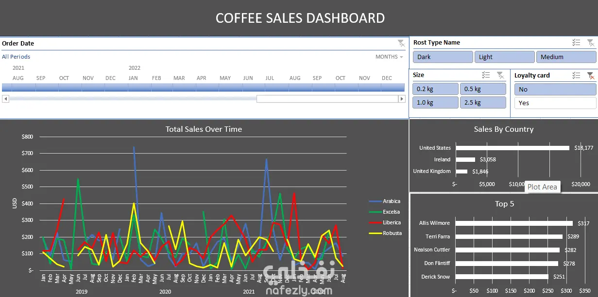The height and width of the screenshot is (297, 598).
Task: Toggle multi-select on Rost Type Name slicer
Action: click(x=576, y=43)
